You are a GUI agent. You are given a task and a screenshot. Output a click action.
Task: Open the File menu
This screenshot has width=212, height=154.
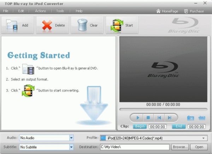[6, 11]
